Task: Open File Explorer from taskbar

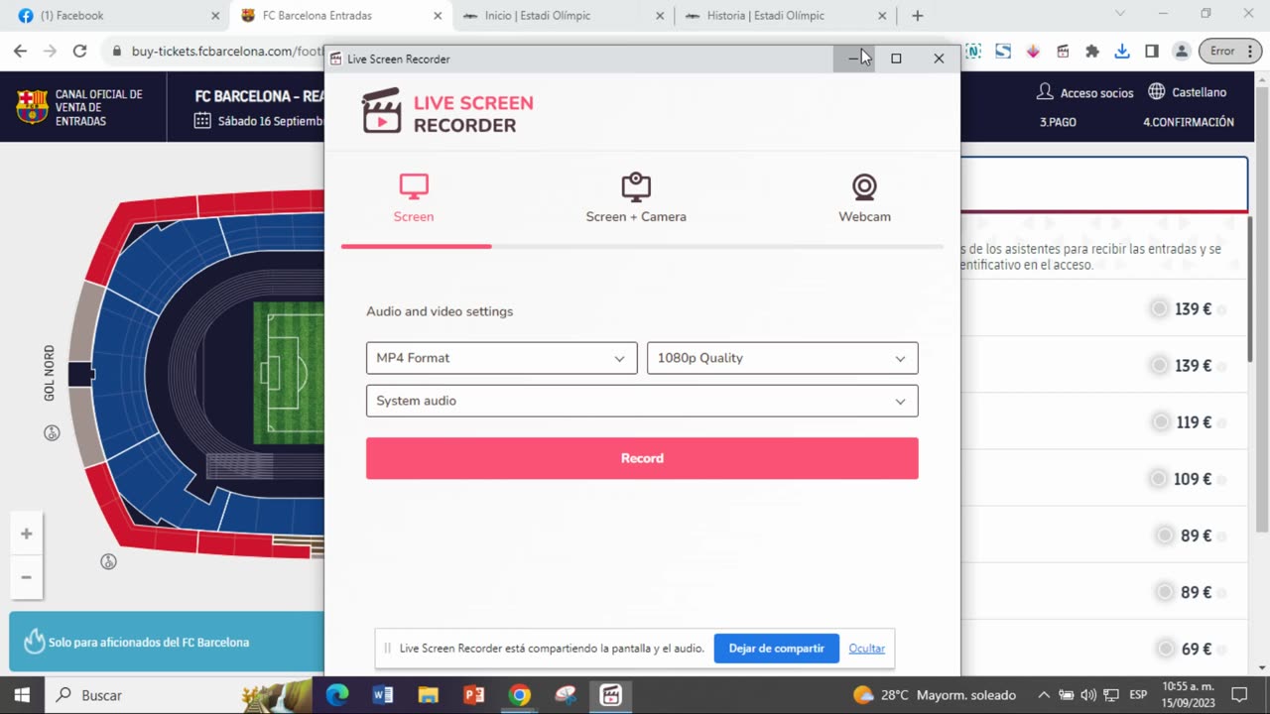Action: [429, 695]
